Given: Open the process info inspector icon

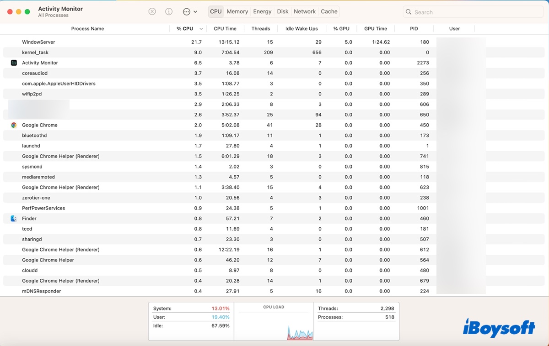Looking at the screenshot, I should click(169, 12).
